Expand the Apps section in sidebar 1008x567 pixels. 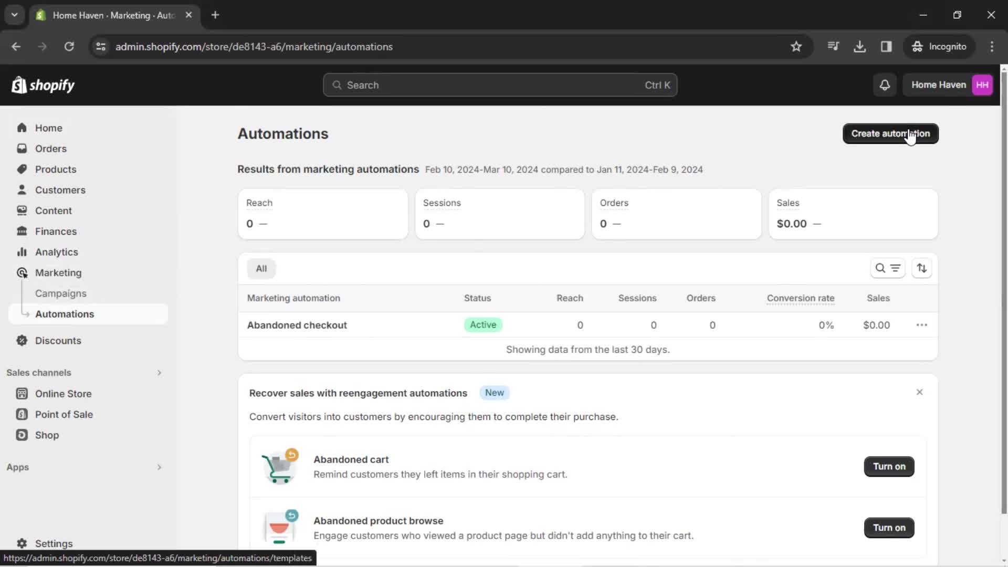pyautogui.click(x=159, y=467)
